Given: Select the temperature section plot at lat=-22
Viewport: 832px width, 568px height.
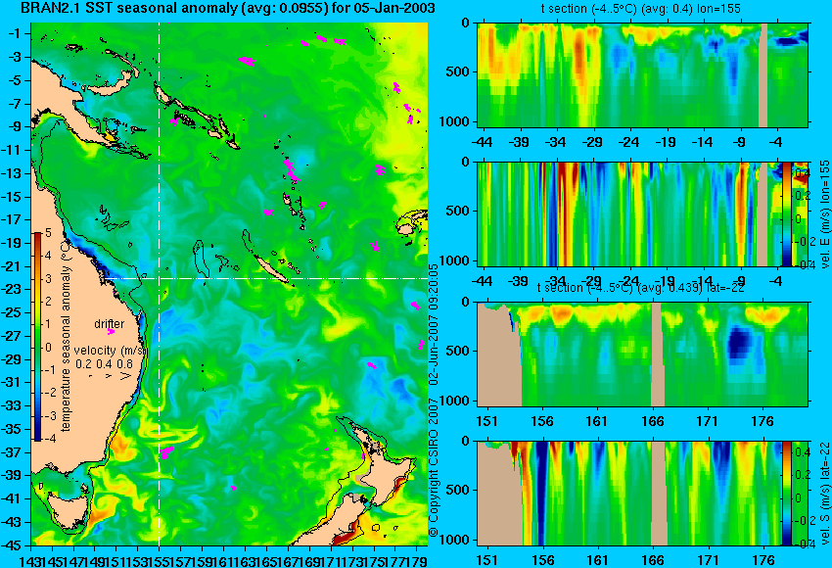Looking at the screenshot, I should (642, 355).
